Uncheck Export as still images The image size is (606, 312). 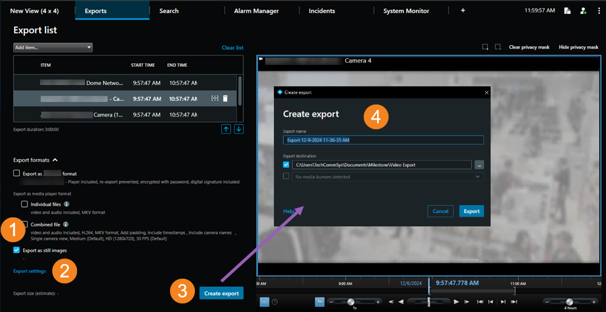pyautogui.click(x=17, y=250)
